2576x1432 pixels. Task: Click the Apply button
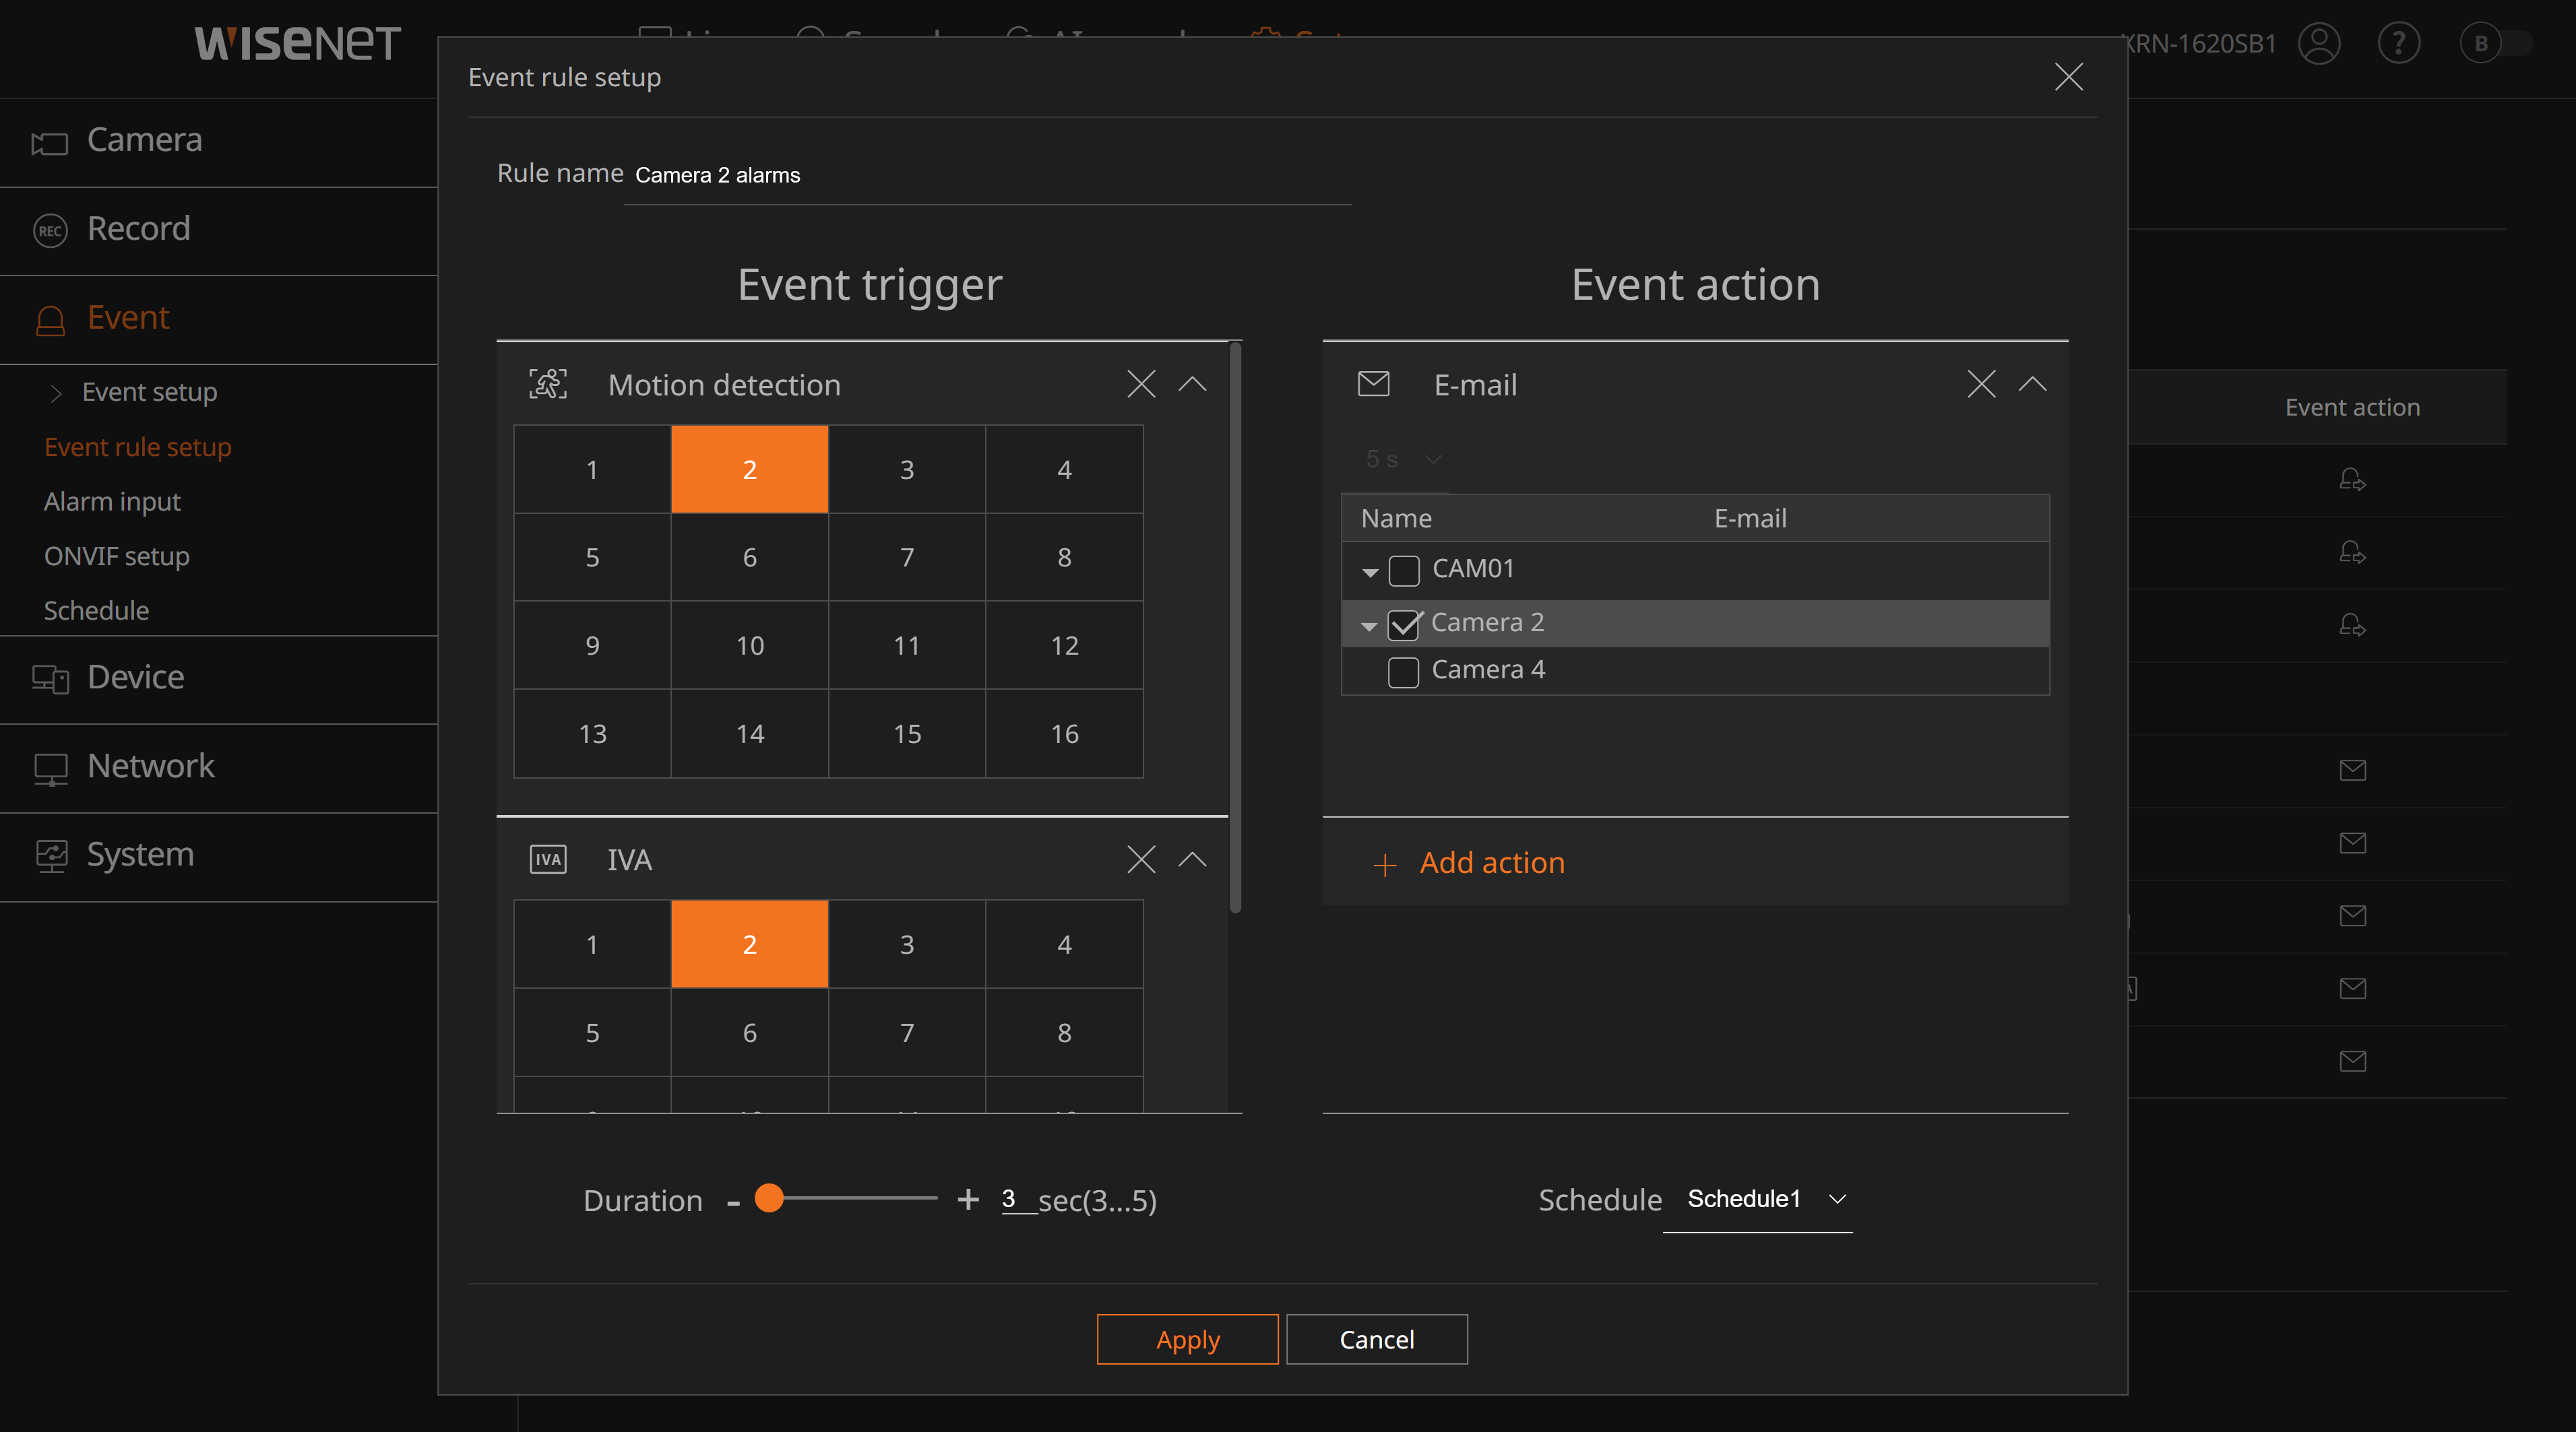coord(1187,1339)
